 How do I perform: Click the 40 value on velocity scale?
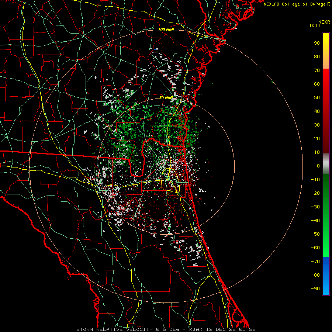pyautogui.click(x=317, y=111)
